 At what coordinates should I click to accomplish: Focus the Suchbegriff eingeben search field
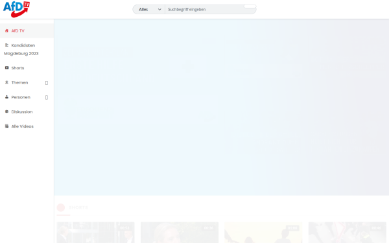(205, 10)
